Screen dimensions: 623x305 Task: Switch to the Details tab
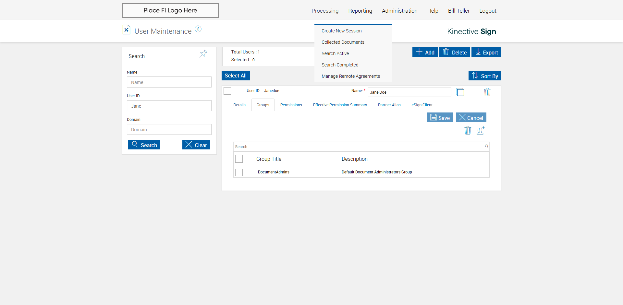coord(239,105)
